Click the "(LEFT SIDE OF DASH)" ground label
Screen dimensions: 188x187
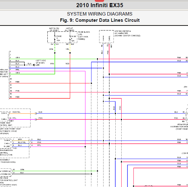point(41,62)
